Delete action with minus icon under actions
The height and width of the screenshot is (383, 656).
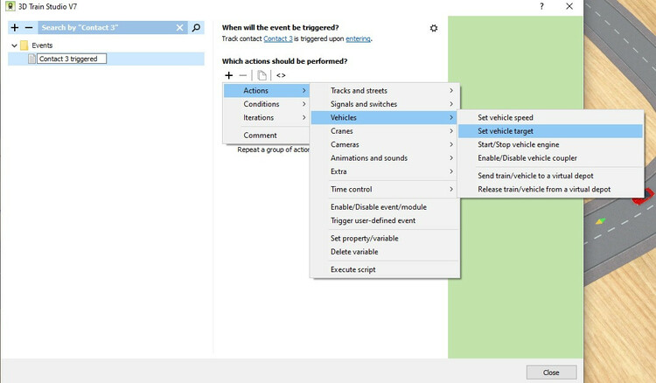[242, 75]
